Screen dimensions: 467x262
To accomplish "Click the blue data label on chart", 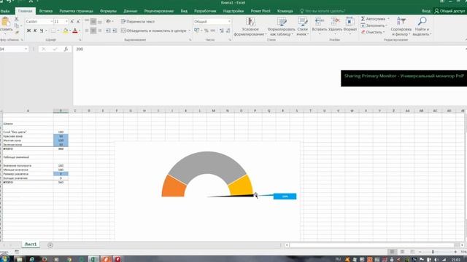I will tap(285, 196).
